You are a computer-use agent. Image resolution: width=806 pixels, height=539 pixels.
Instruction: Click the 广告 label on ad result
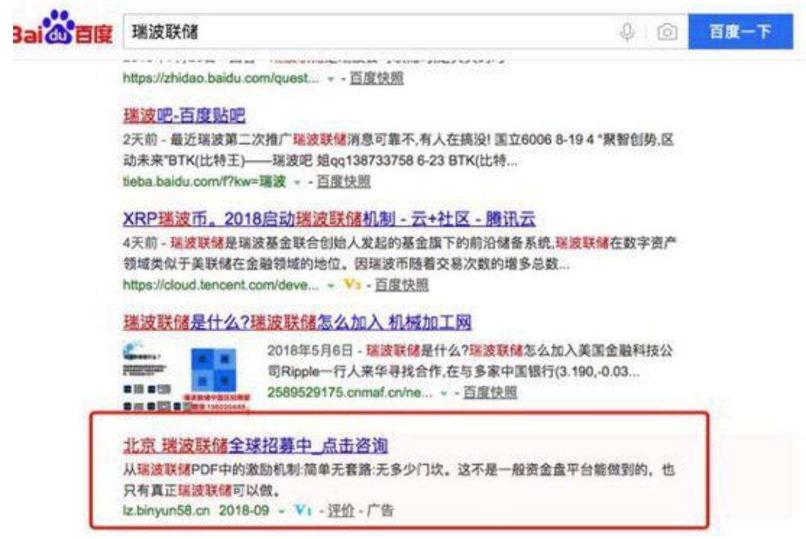[x=381, y=510]
